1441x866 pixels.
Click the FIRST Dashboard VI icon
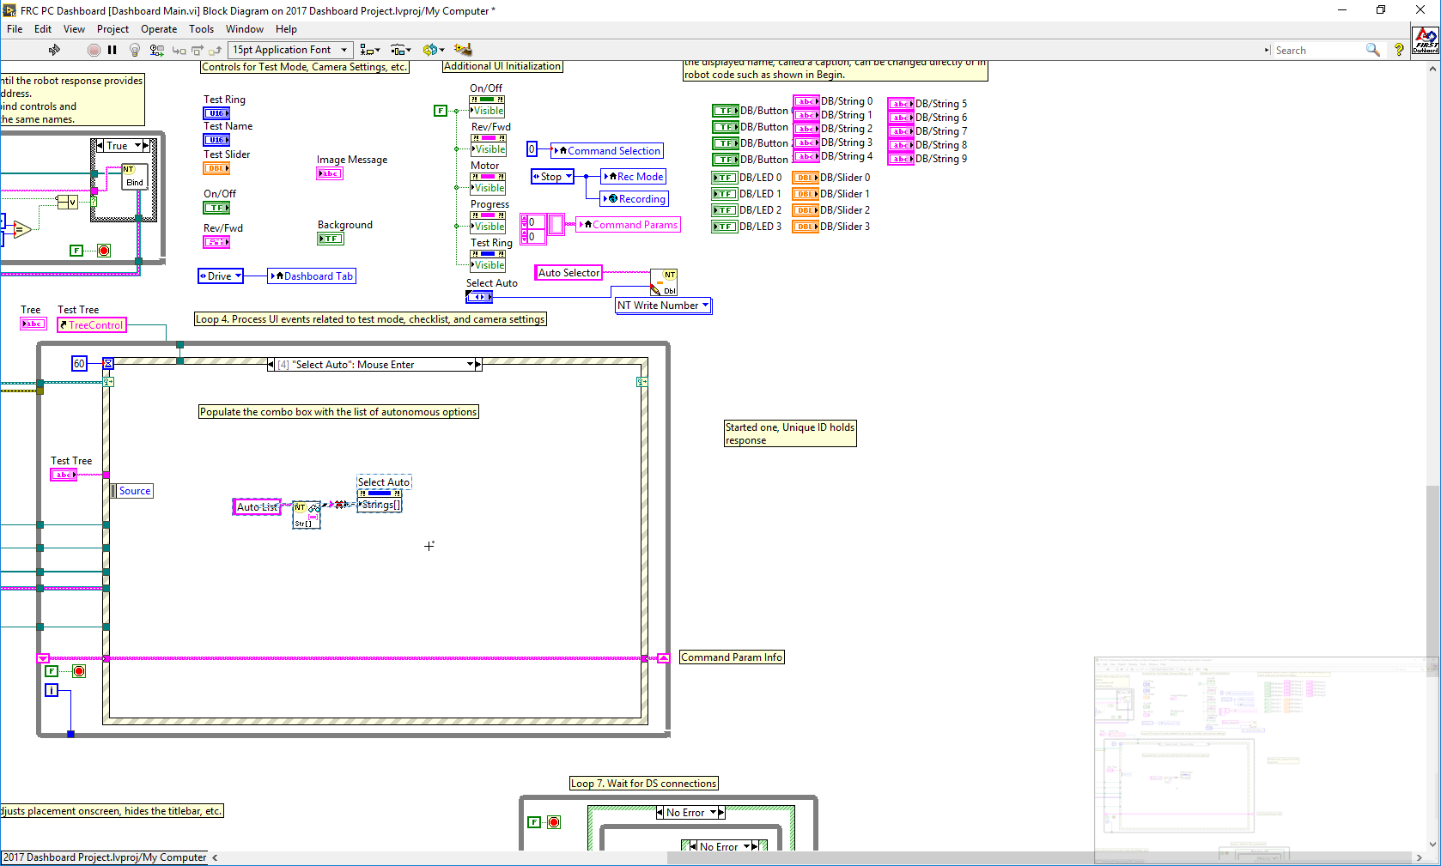(x=1426, y=40)
